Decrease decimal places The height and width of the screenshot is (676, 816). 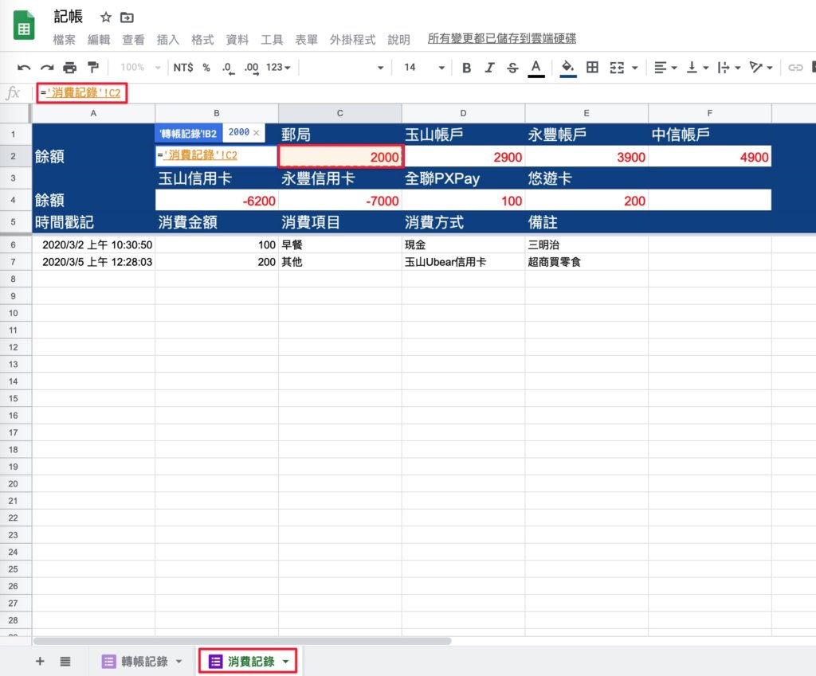pos(228,68)
